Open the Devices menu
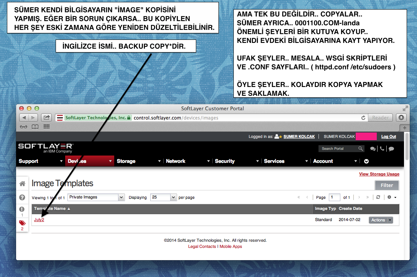 (x=90, y=161)
